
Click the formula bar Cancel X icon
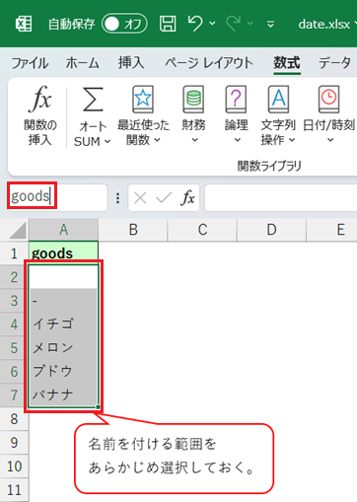[140, 198]
